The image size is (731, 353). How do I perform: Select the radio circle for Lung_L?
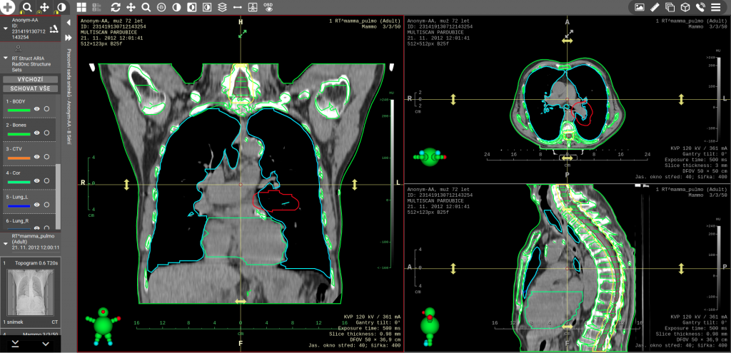[46, 204]
